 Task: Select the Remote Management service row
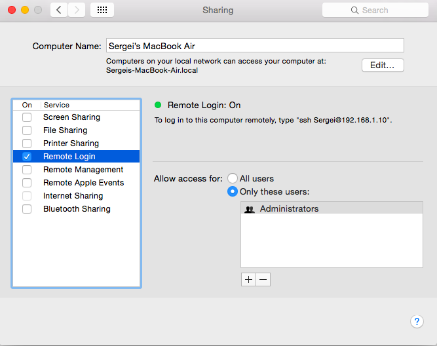pos(77,170)
